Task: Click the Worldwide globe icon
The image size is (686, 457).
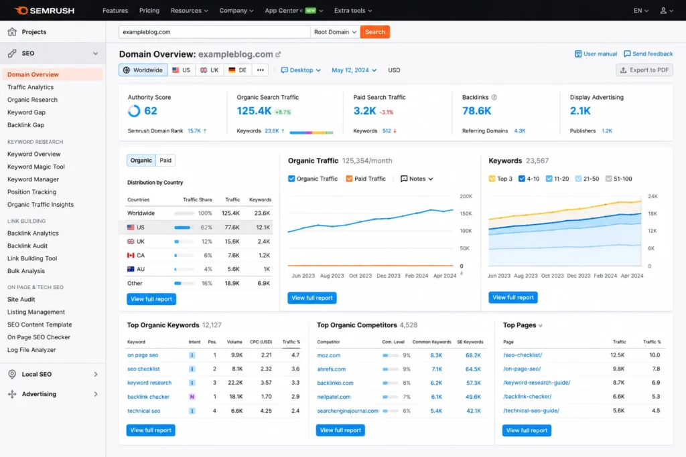Action: (127, 70)
